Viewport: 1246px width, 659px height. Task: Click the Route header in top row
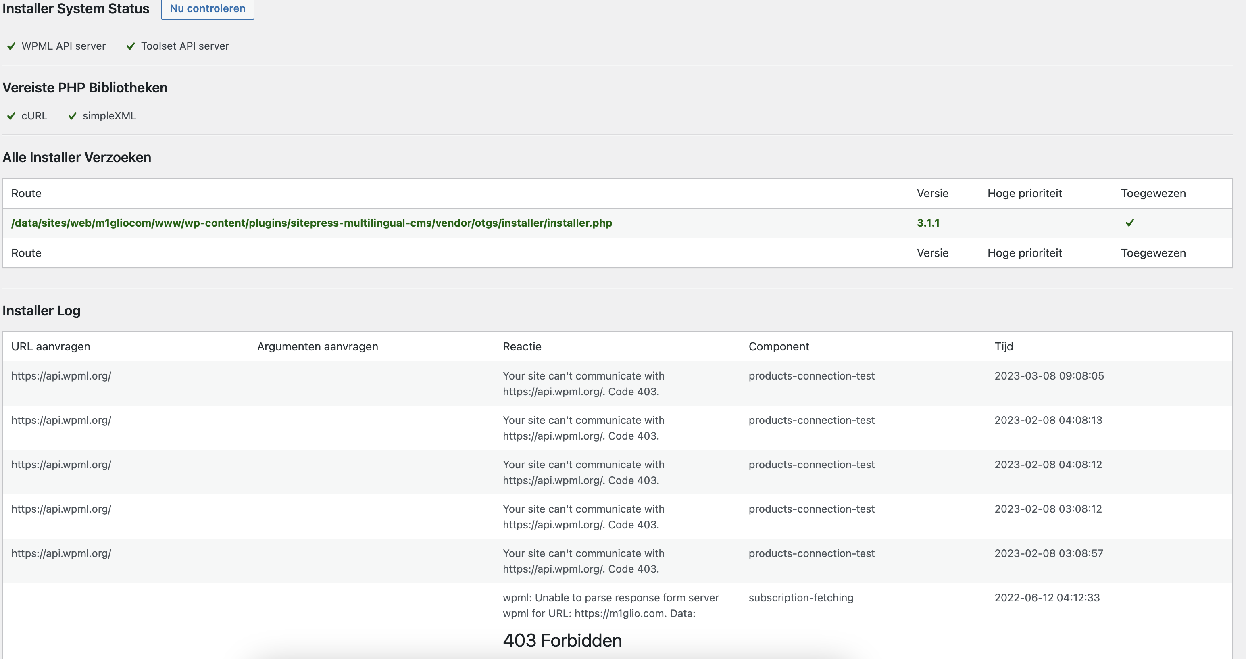pos(26,194)
